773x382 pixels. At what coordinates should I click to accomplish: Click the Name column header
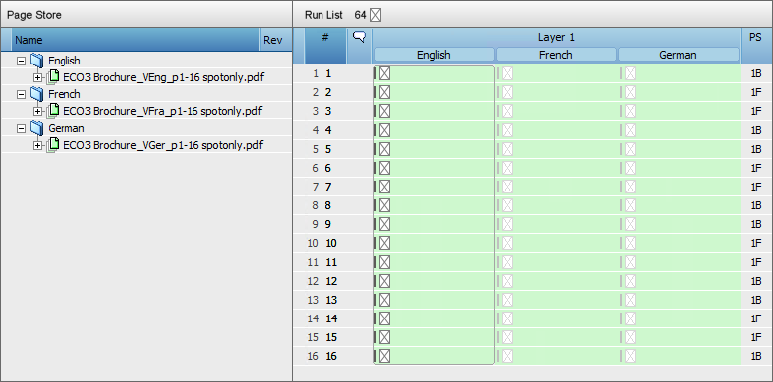click(x=135, y=40)
